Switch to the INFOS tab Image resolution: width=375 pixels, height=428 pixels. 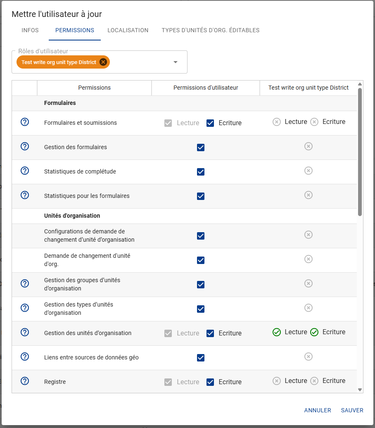coord(30,30)
